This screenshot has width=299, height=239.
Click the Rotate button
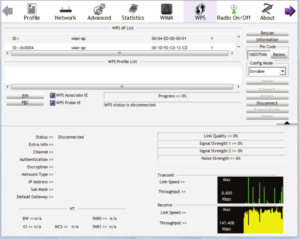[267, 96]
